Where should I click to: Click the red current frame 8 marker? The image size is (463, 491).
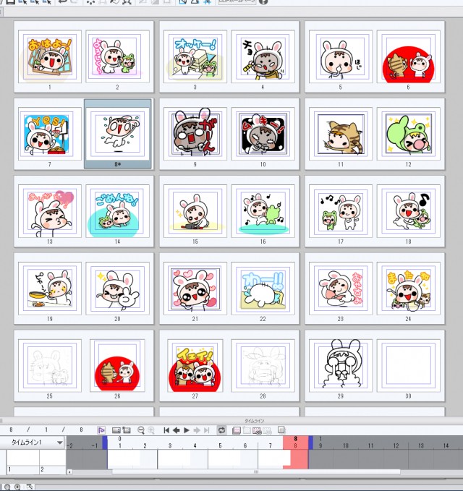(295, 442)
